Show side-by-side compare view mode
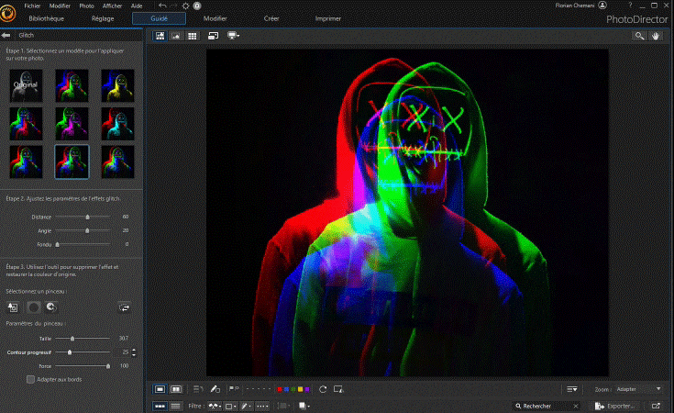The image size is (674, 413). (x=176, y=389)
